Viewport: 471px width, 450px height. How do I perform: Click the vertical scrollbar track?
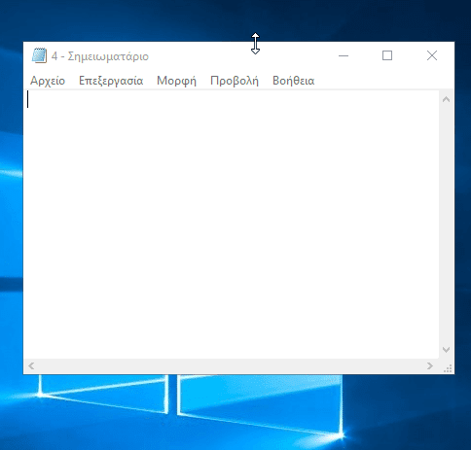click(x=446, y=225)
